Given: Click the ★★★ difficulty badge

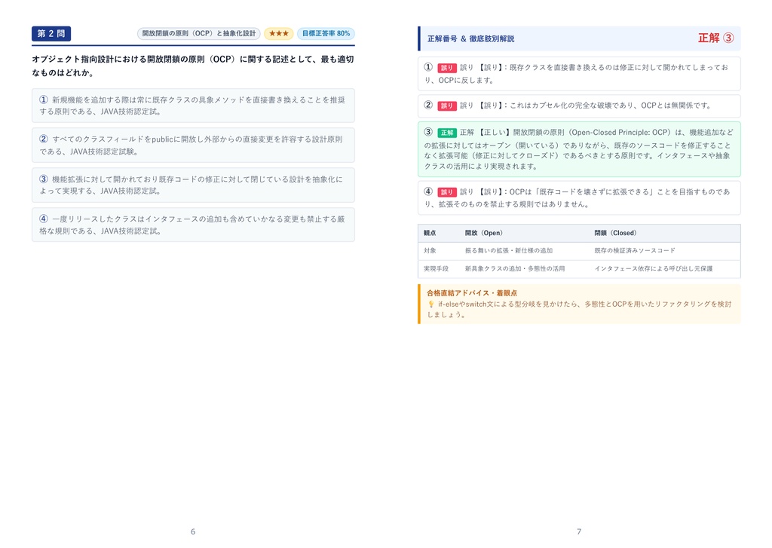Looking at the screenshot, I should 279,33.
